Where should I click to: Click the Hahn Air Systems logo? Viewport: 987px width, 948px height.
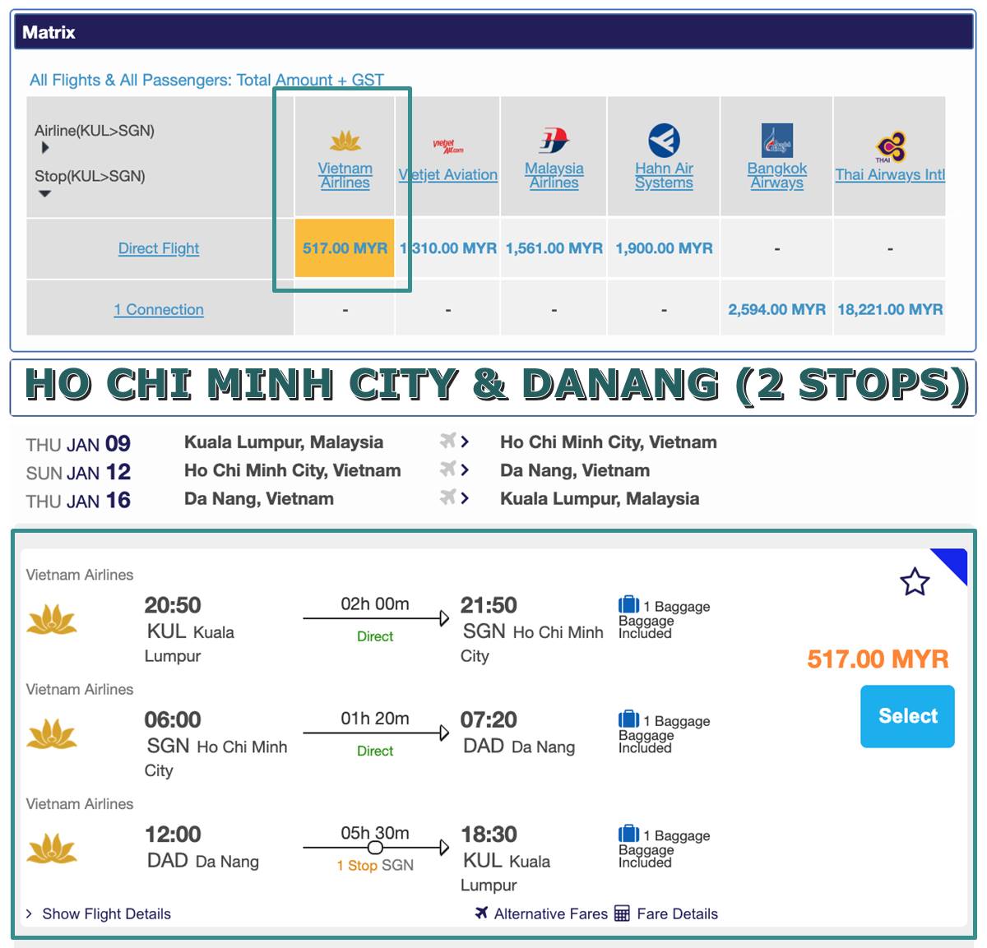664,141
